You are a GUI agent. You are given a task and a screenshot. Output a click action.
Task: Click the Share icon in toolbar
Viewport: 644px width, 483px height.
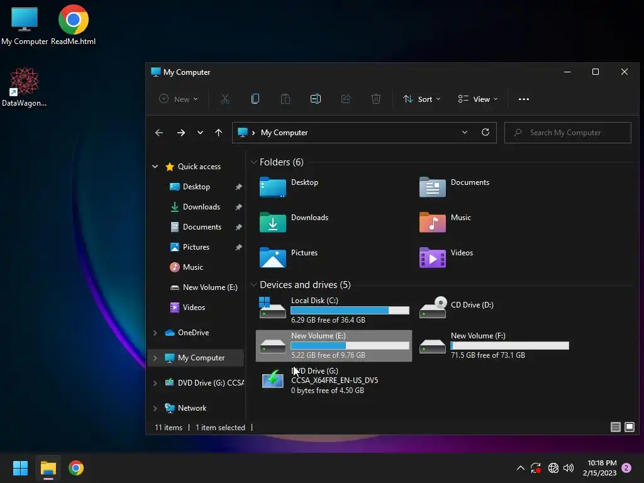click(346, 99)
